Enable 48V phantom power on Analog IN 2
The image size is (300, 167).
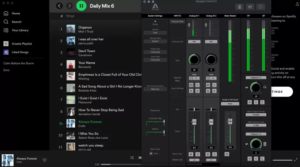point(208,85)
